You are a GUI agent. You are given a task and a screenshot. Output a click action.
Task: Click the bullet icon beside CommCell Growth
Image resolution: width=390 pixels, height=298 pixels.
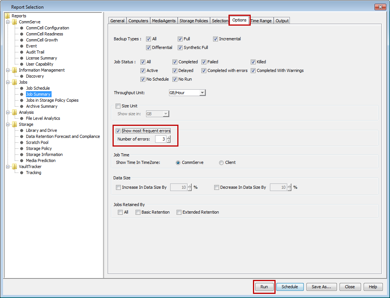coord(21,40)
